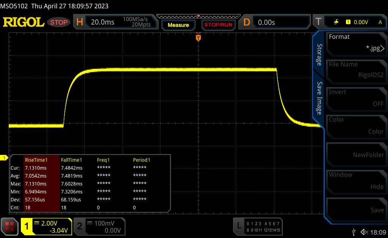The height and width of the screenshot is (238, 388).
Task: Switch to the Storage tab
Action: [319, 55]
